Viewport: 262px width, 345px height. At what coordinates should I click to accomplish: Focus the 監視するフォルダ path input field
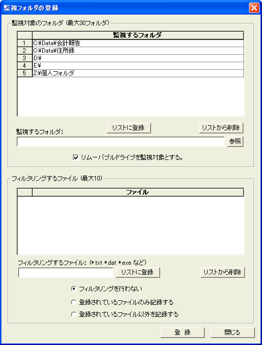[x=120, y=141]
